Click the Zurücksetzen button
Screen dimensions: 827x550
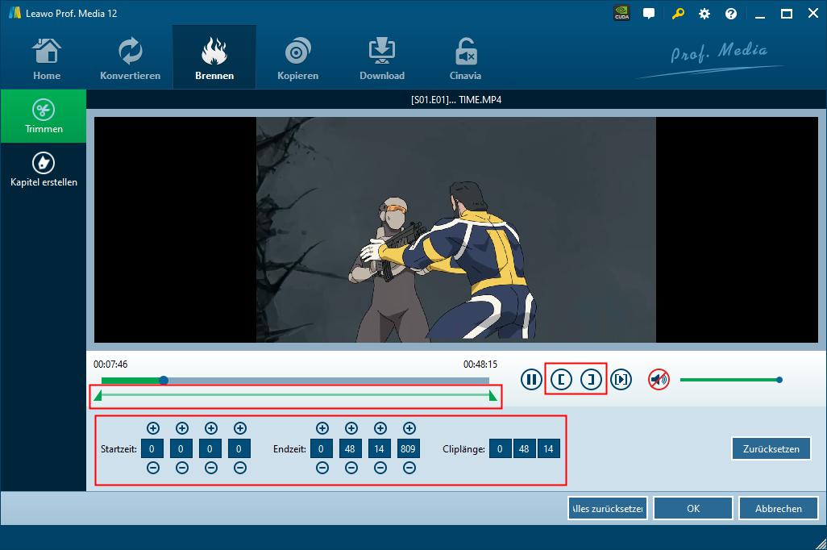[771, 448]
